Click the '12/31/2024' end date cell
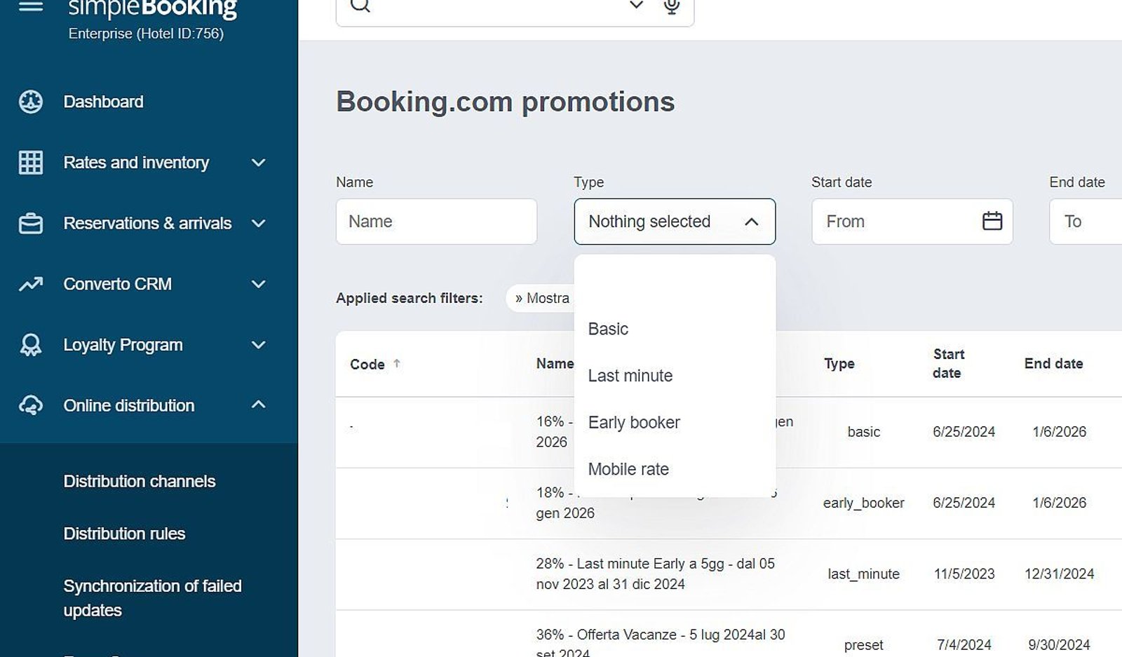This screenshot has height=657, width=1122. tap(1059, 574)
